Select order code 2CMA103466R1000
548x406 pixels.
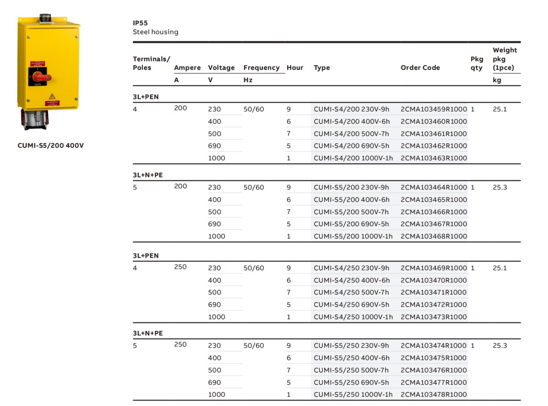434,212
